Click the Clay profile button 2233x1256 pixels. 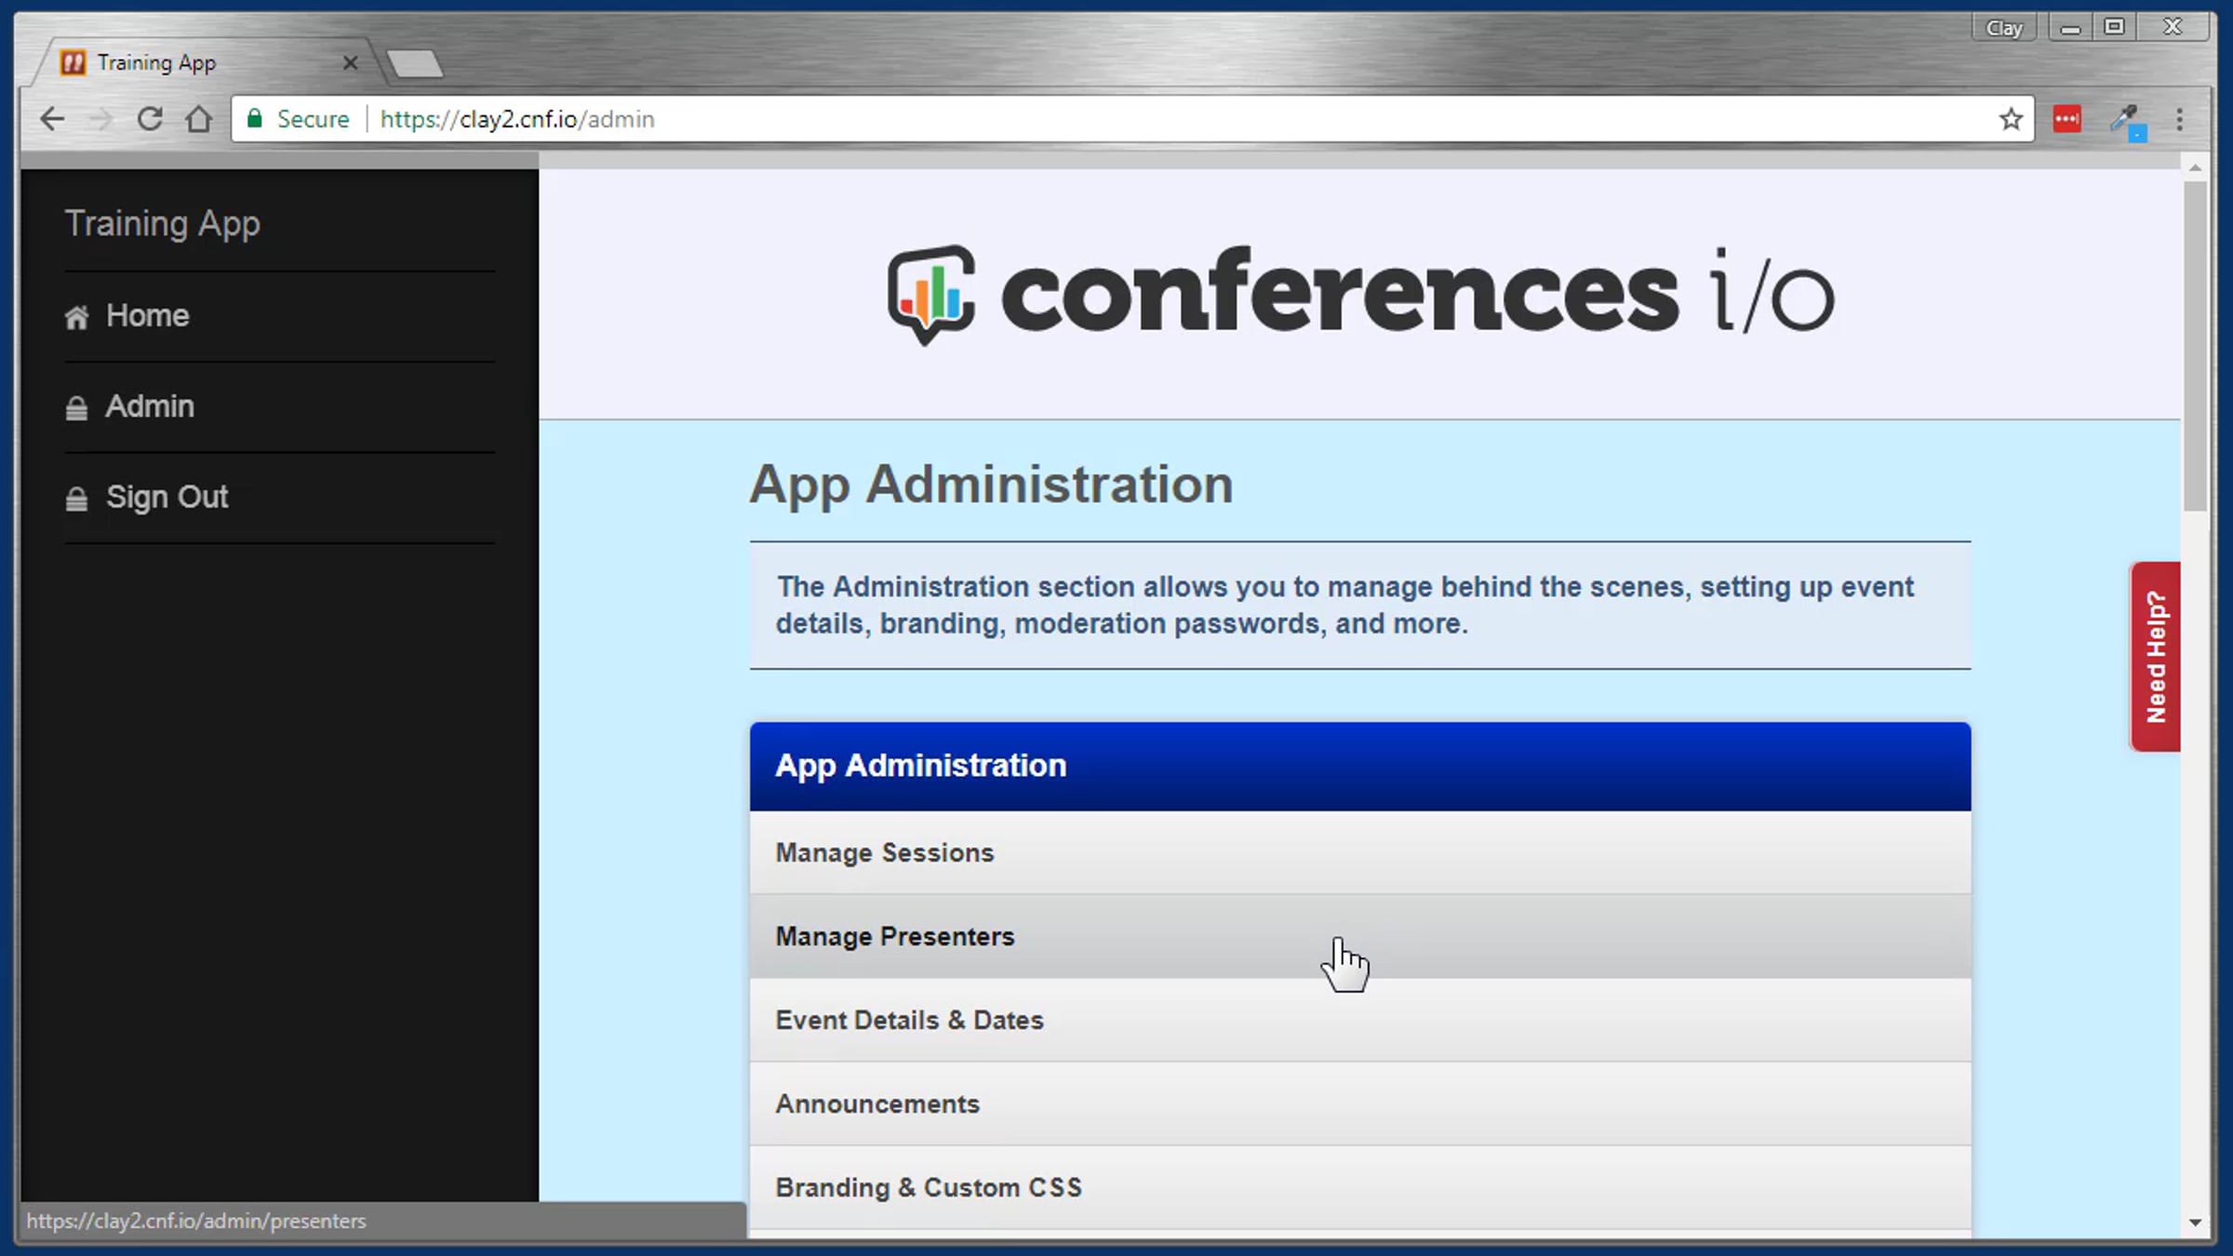click(2004, 28)
